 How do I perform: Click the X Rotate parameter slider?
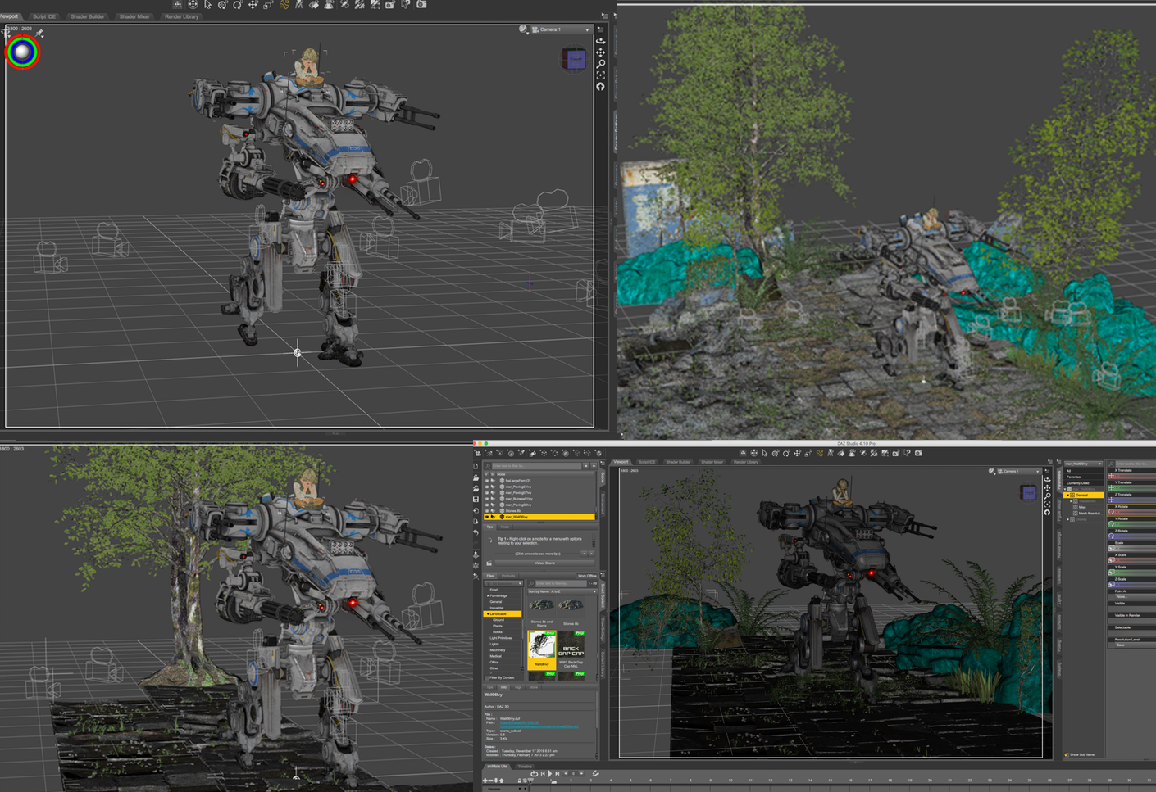pos(1131,512)
